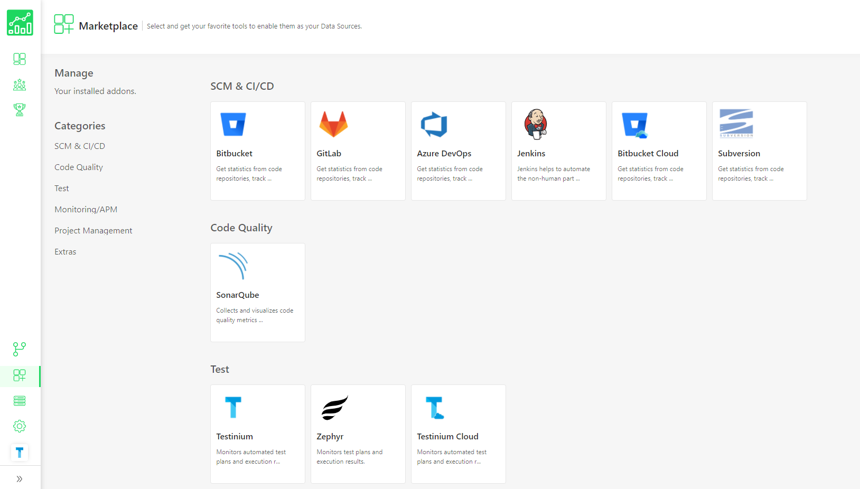
Task: Click the GitLab fox logo
Action: click(333, 124)
